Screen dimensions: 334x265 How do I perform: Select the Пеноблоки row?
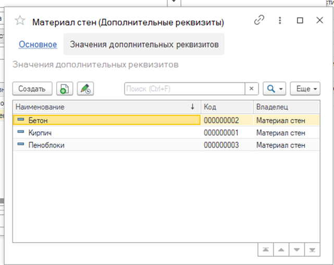(166, 145)
